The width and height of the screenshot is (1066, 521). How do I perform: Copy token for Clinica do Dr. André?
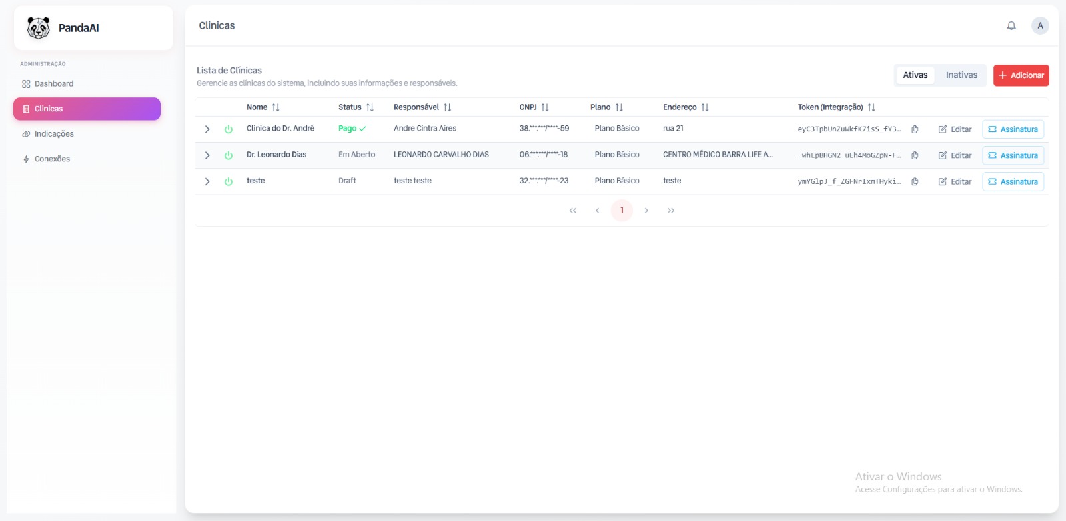pyautogui.click(x=915, y=129)
